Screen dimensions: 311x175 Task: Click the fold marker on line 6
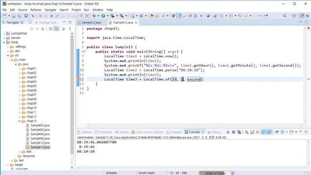(85, 52)
